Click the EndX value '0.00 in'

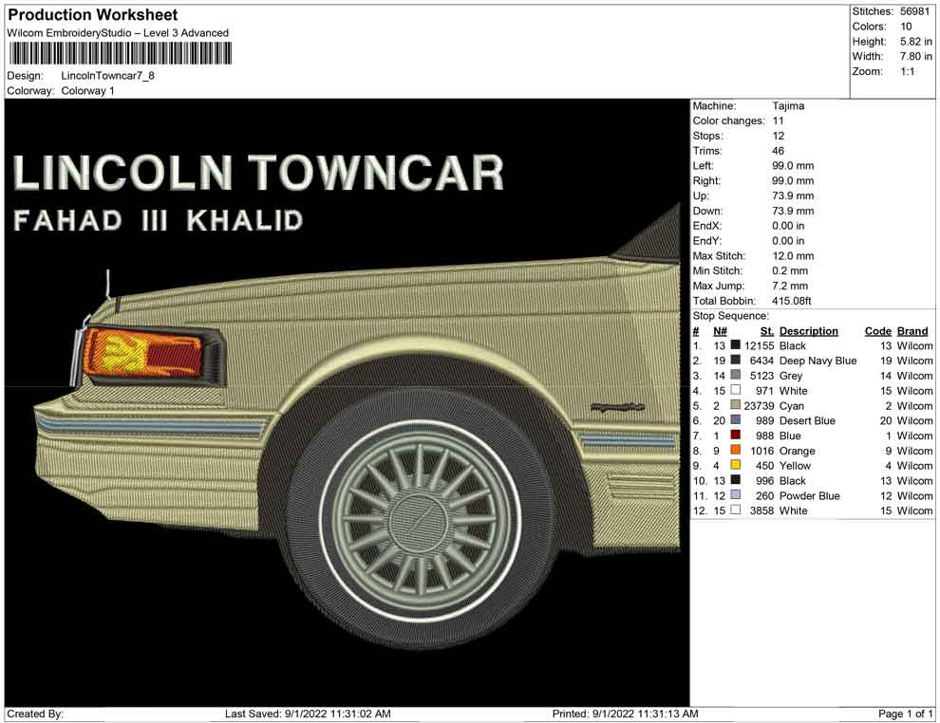click(788, 226)
